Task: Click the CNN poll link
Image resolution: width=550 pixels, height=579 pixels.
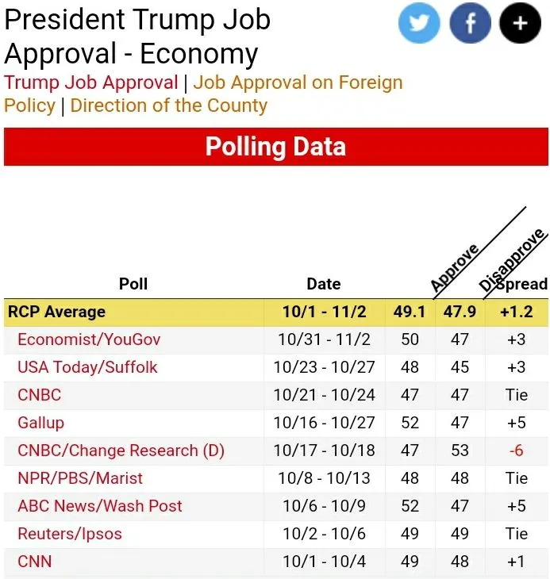Action: coord(34,562)
